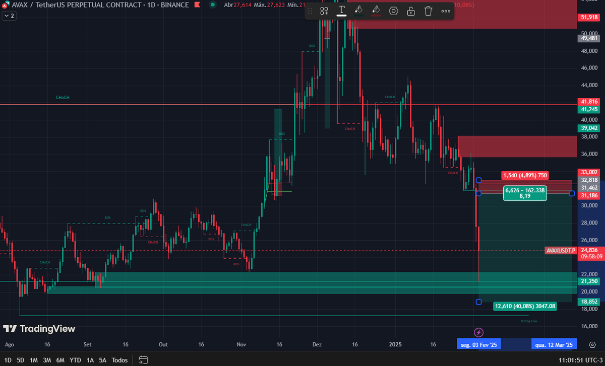This screenshot has height=366, width=605.
Task: Click the 49,481 price axis label
Action: point(590,38)
